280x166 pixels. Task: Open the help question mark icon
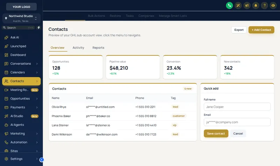tap(265, 6)
